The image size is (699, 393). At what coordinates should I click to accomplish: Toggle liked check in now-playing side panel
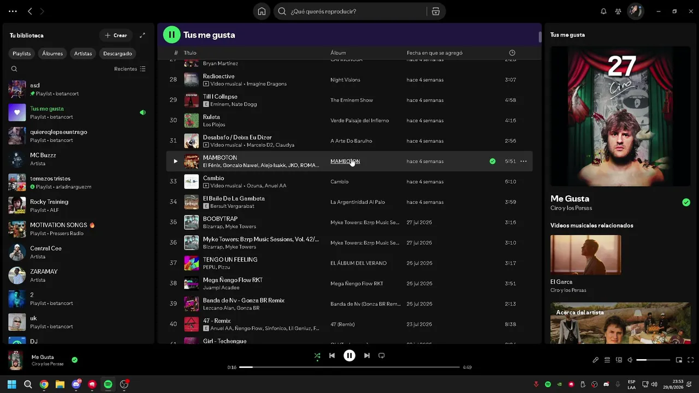point(686,203)
